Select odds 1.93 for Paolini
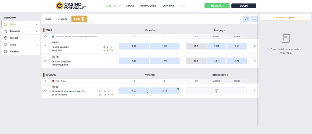312x134 pixels. click(134, 46)
